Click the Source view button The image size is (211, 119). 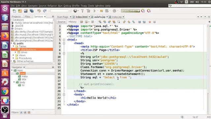(61, 22)
